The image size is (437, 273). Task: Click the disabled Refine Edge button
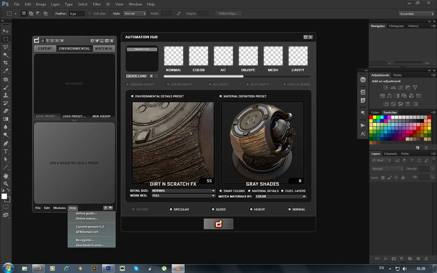pos(229,14)
